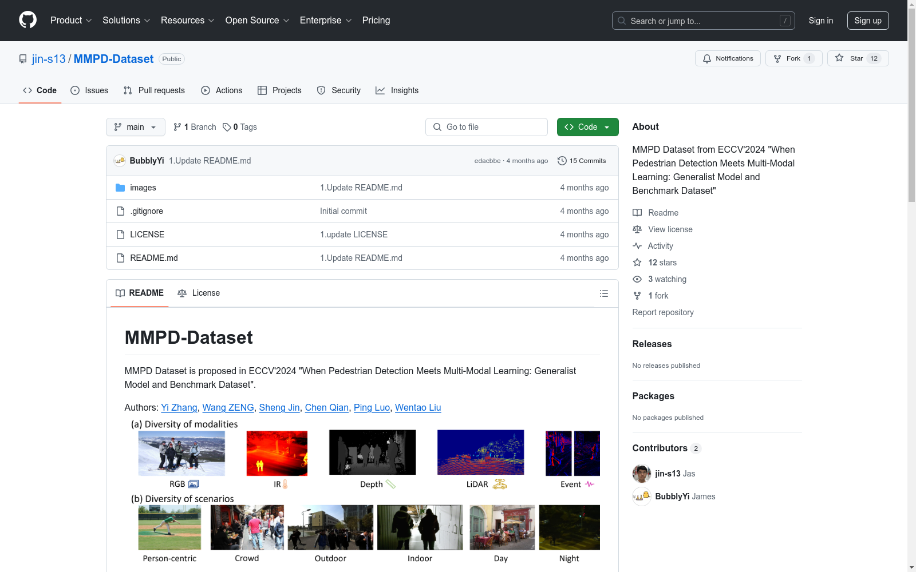
Task: Toggle watching via the eye icon
Action: click(x=637, y=279)
